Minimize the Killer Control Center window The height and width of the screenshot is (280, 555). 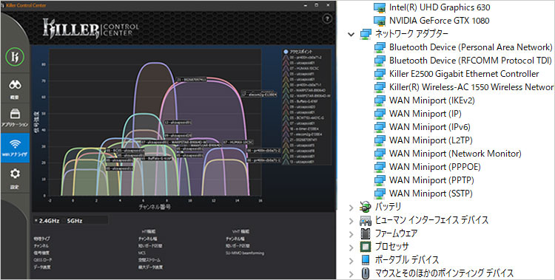coord(306,5)
